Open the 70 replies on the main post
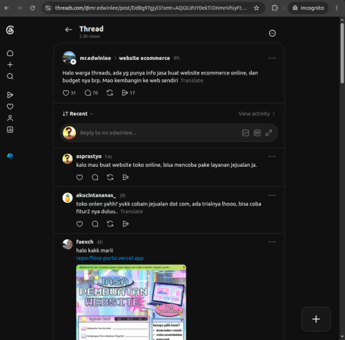This screenshot has height=340, width=345. tap(91, 93)
